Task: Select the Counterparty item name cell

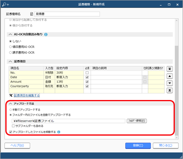Action: click(x=26, y=86)
